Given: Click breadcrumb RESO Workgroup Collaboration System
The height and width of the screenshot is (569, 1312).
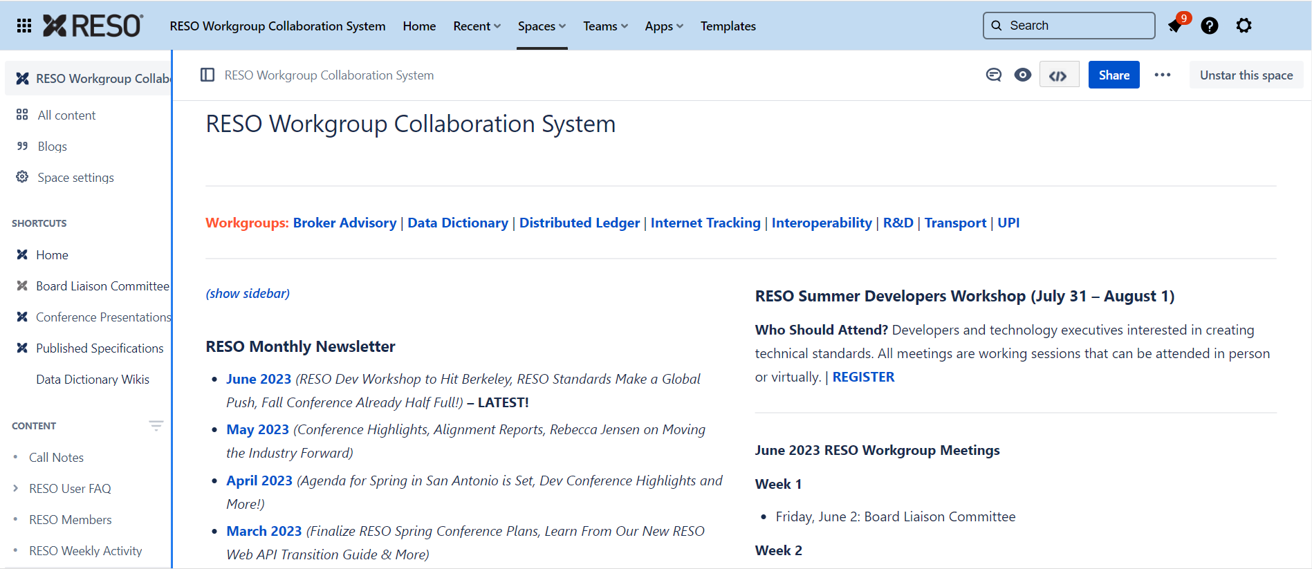Looking at the screenshot, I should 329,75.
